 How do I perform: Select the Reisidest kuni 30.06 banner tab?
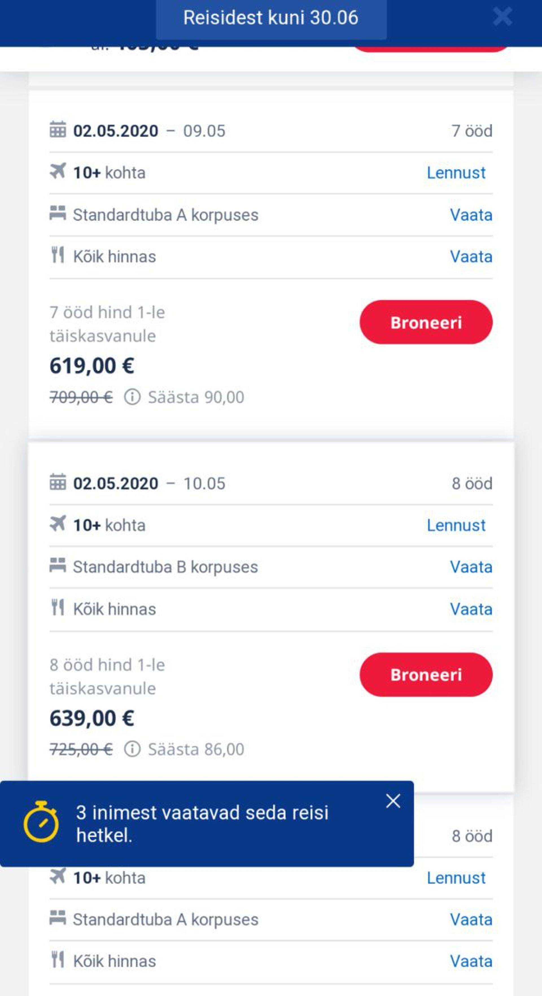271,18
